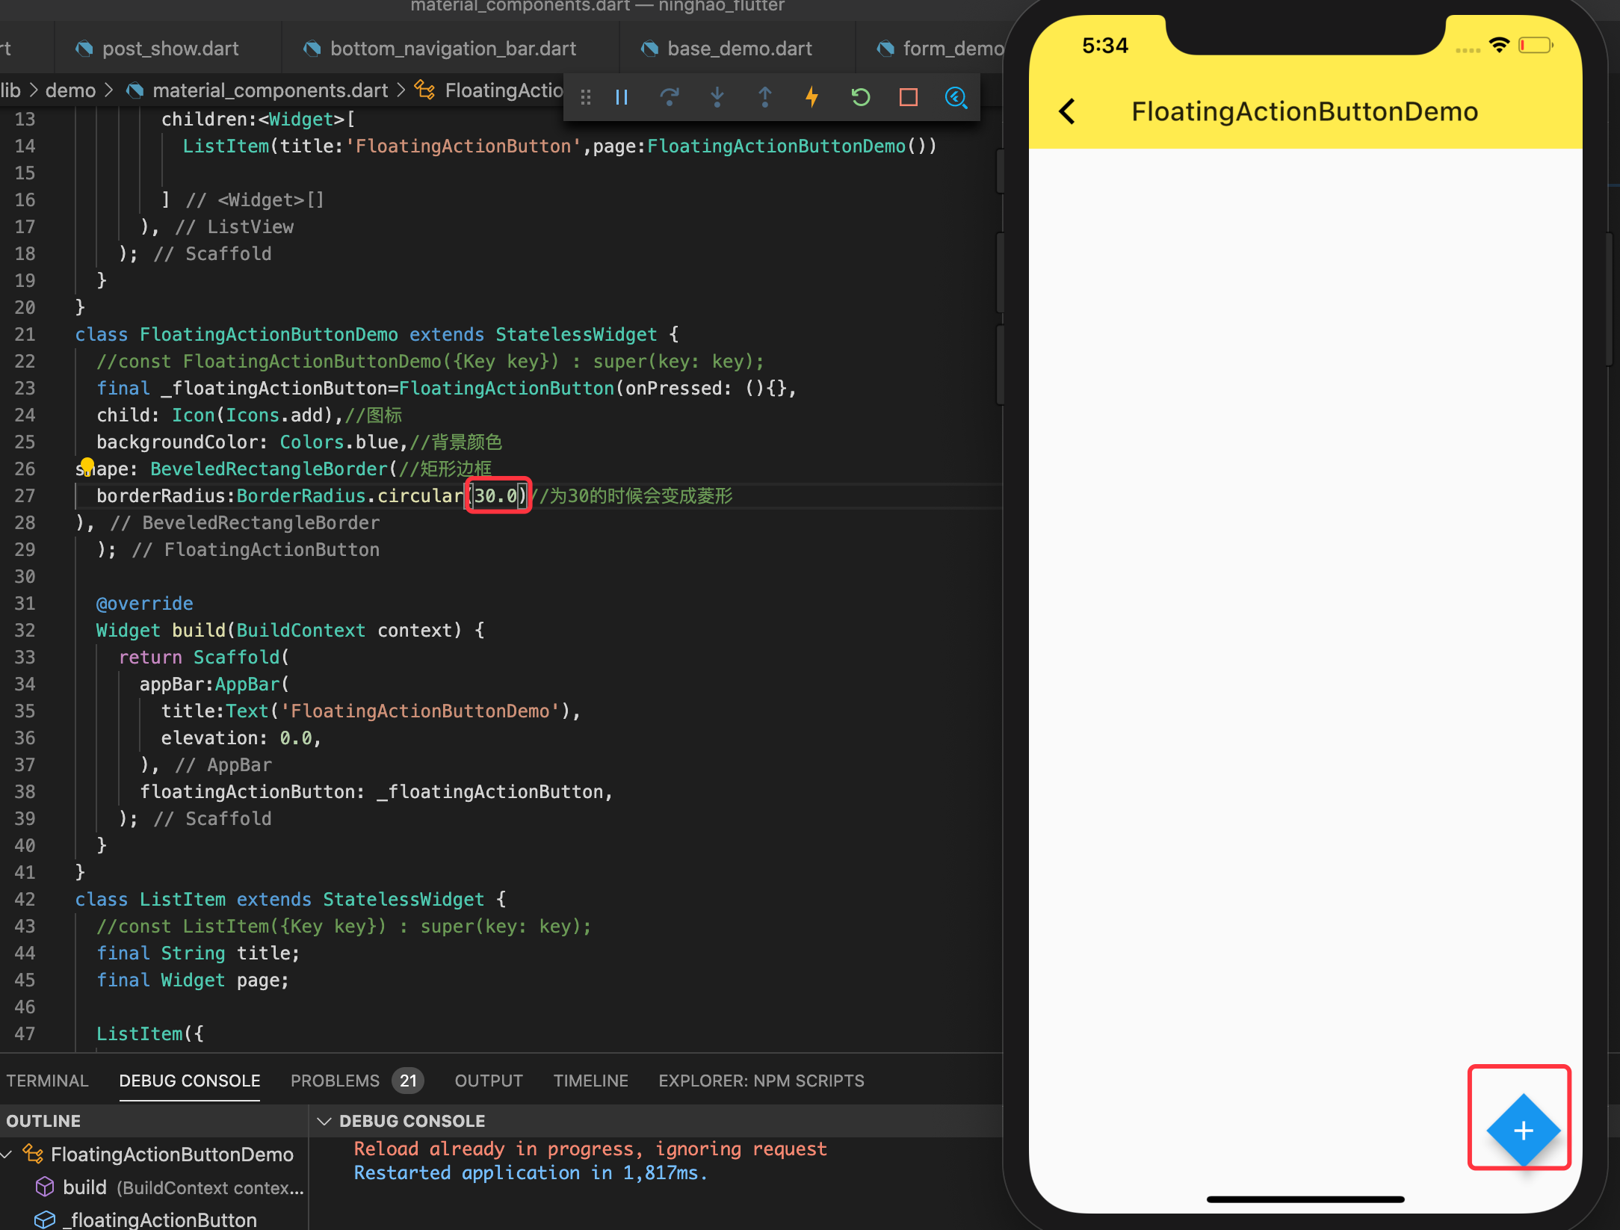Collapse FloatingActionButtonDemo in the Outline view
Viewport: 1620px width, 1230px height.
[6, 1154]
